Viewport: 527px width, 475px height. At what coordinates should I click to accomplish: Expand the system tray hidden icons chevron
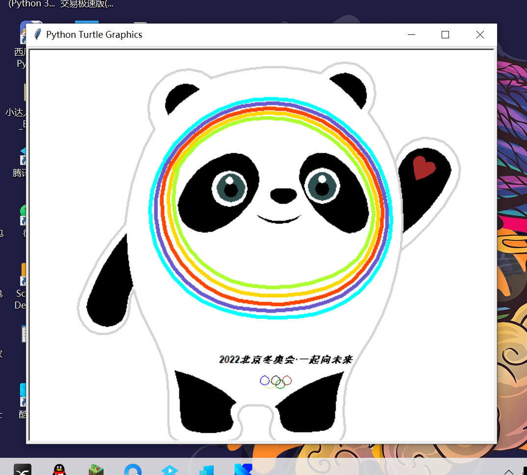[x=508, y=472]
